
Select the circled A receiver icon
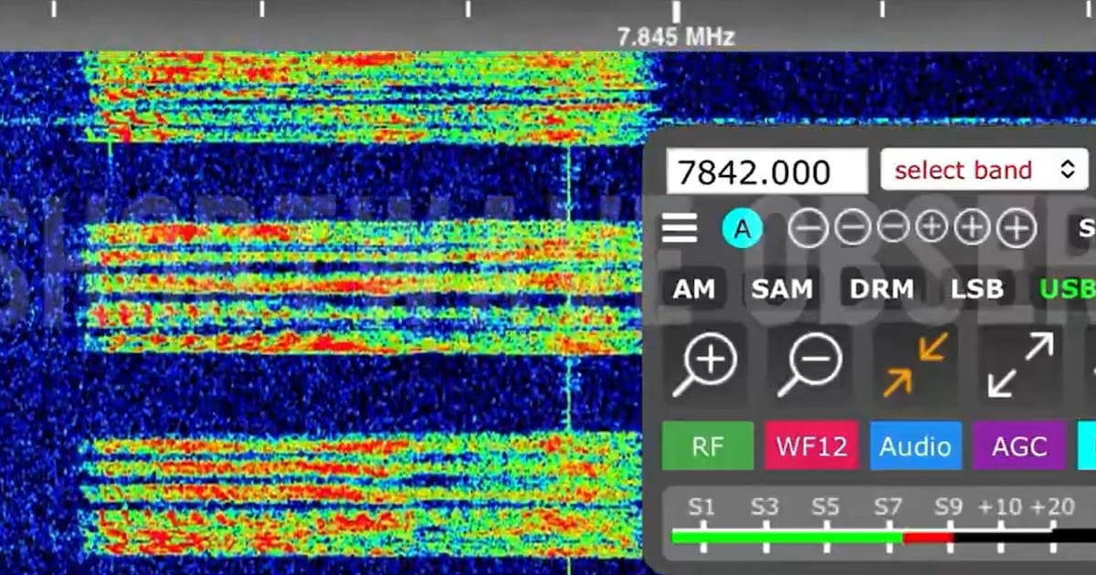point(743,227)
